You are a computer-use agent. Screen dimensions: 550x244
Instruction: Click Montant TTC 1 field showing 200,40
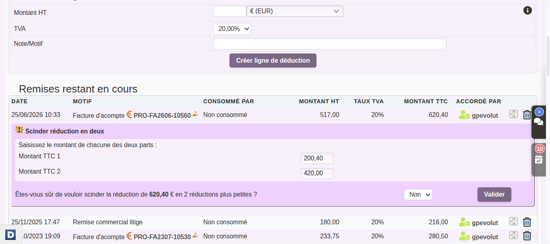(317, 158)
